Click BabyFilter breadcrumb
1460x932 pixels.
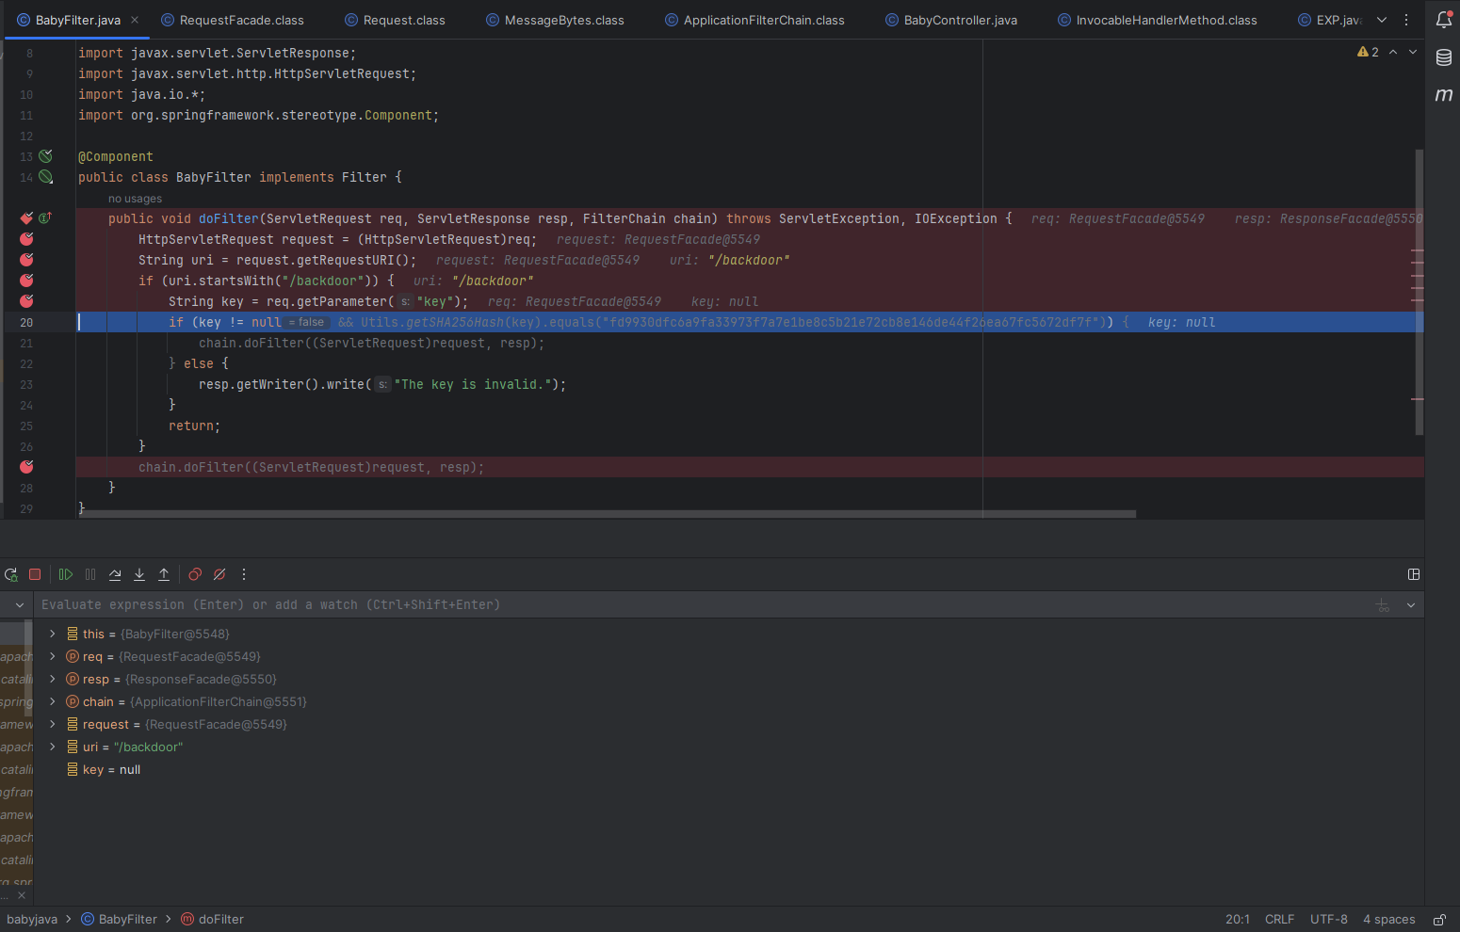pos(120,919)
